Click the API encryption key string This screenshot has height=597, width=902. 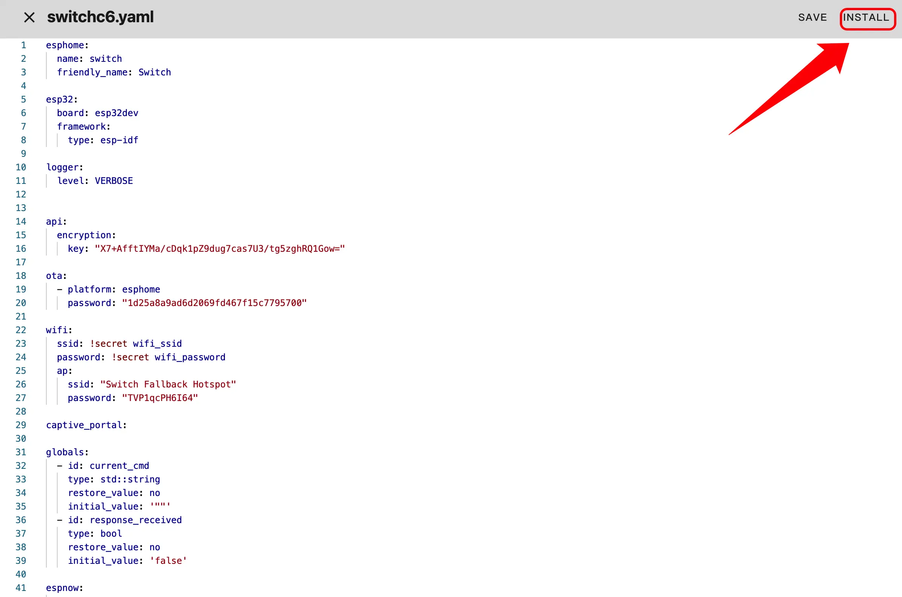(220, 249)
